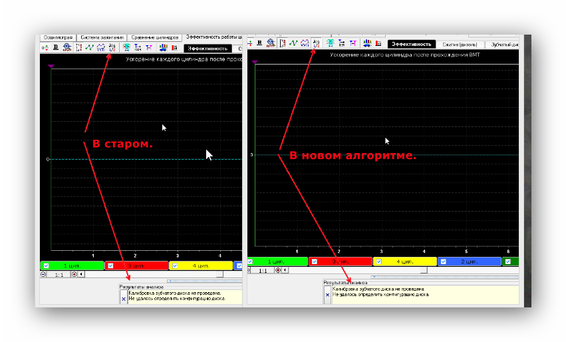Screen dimensions: 566x342
Task: Click the bracket markers icon in left toolbar
Action: click(x=78, y=48)
